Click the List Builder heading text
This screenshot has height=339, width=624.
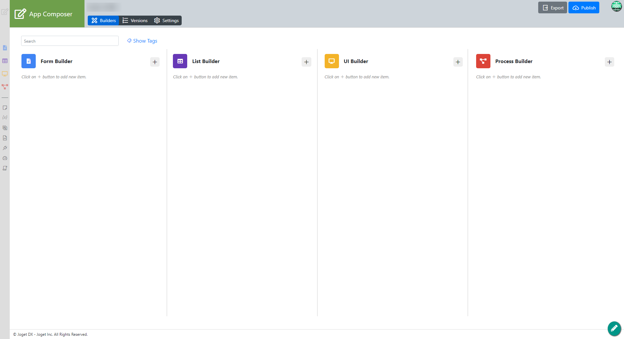[206, 61]
